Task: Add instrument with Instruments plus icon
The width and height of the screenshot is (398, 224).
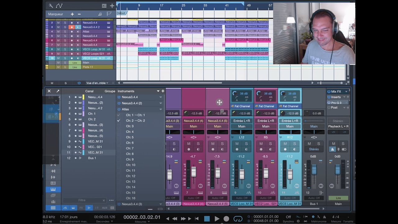Action: point(163,91)
